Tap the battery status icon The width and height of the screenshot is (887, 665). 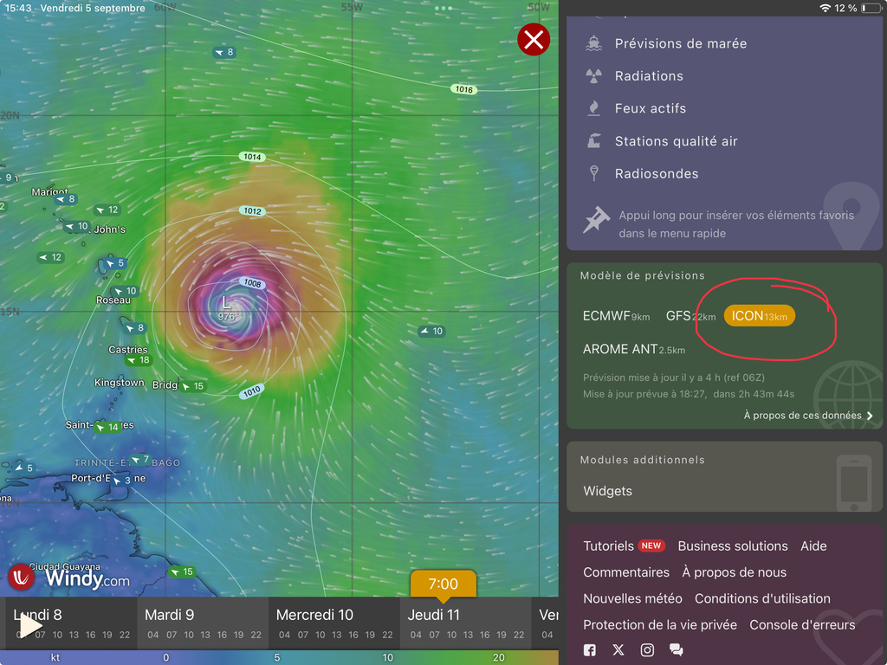871,8
